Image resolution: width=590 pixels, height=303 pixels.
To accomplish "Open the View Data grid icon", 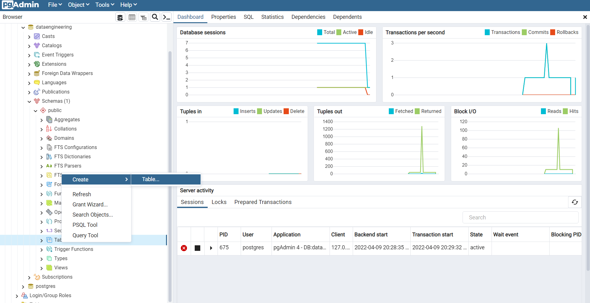I will (x=132, y=17).
